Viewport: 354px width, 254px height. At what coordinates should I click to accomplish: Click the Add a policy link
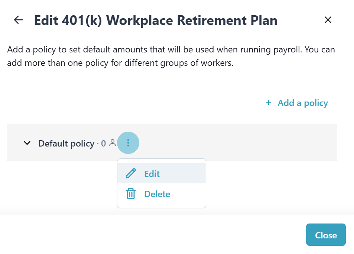coord(302,103)
